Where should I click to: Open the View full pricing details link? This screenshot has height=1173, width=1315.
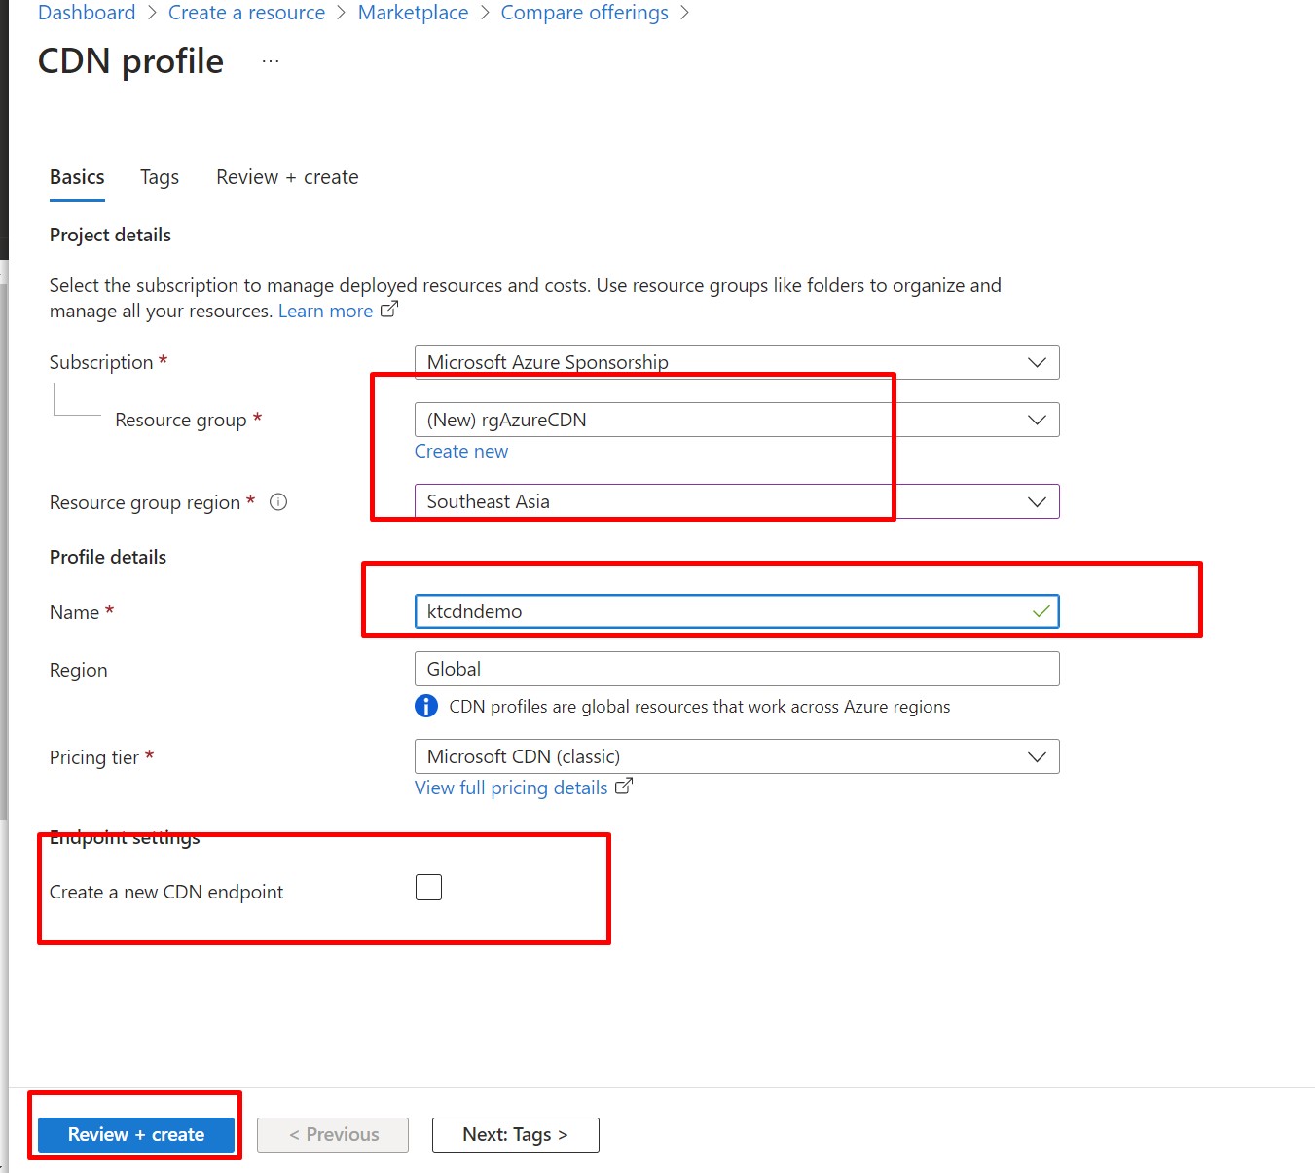pos(511,788)
